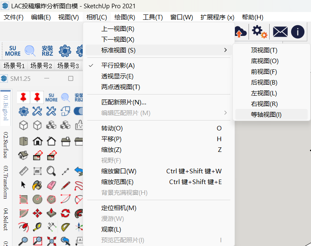311x246 pixels.
Task: Select the Move tool with four red arrows
Action: 37,213
